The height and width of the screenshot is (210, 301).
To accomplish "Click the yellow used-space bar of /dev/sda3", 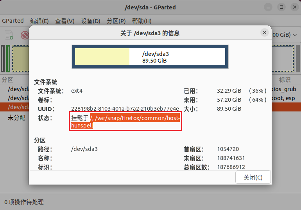I will pyautogui.click(x=102, y=57).
